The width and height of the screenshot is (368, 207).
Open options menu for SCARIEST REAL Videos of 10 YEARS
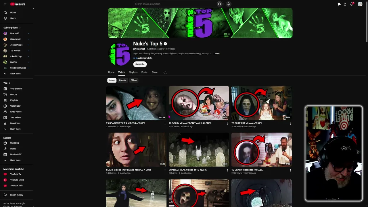click(228, 170)
